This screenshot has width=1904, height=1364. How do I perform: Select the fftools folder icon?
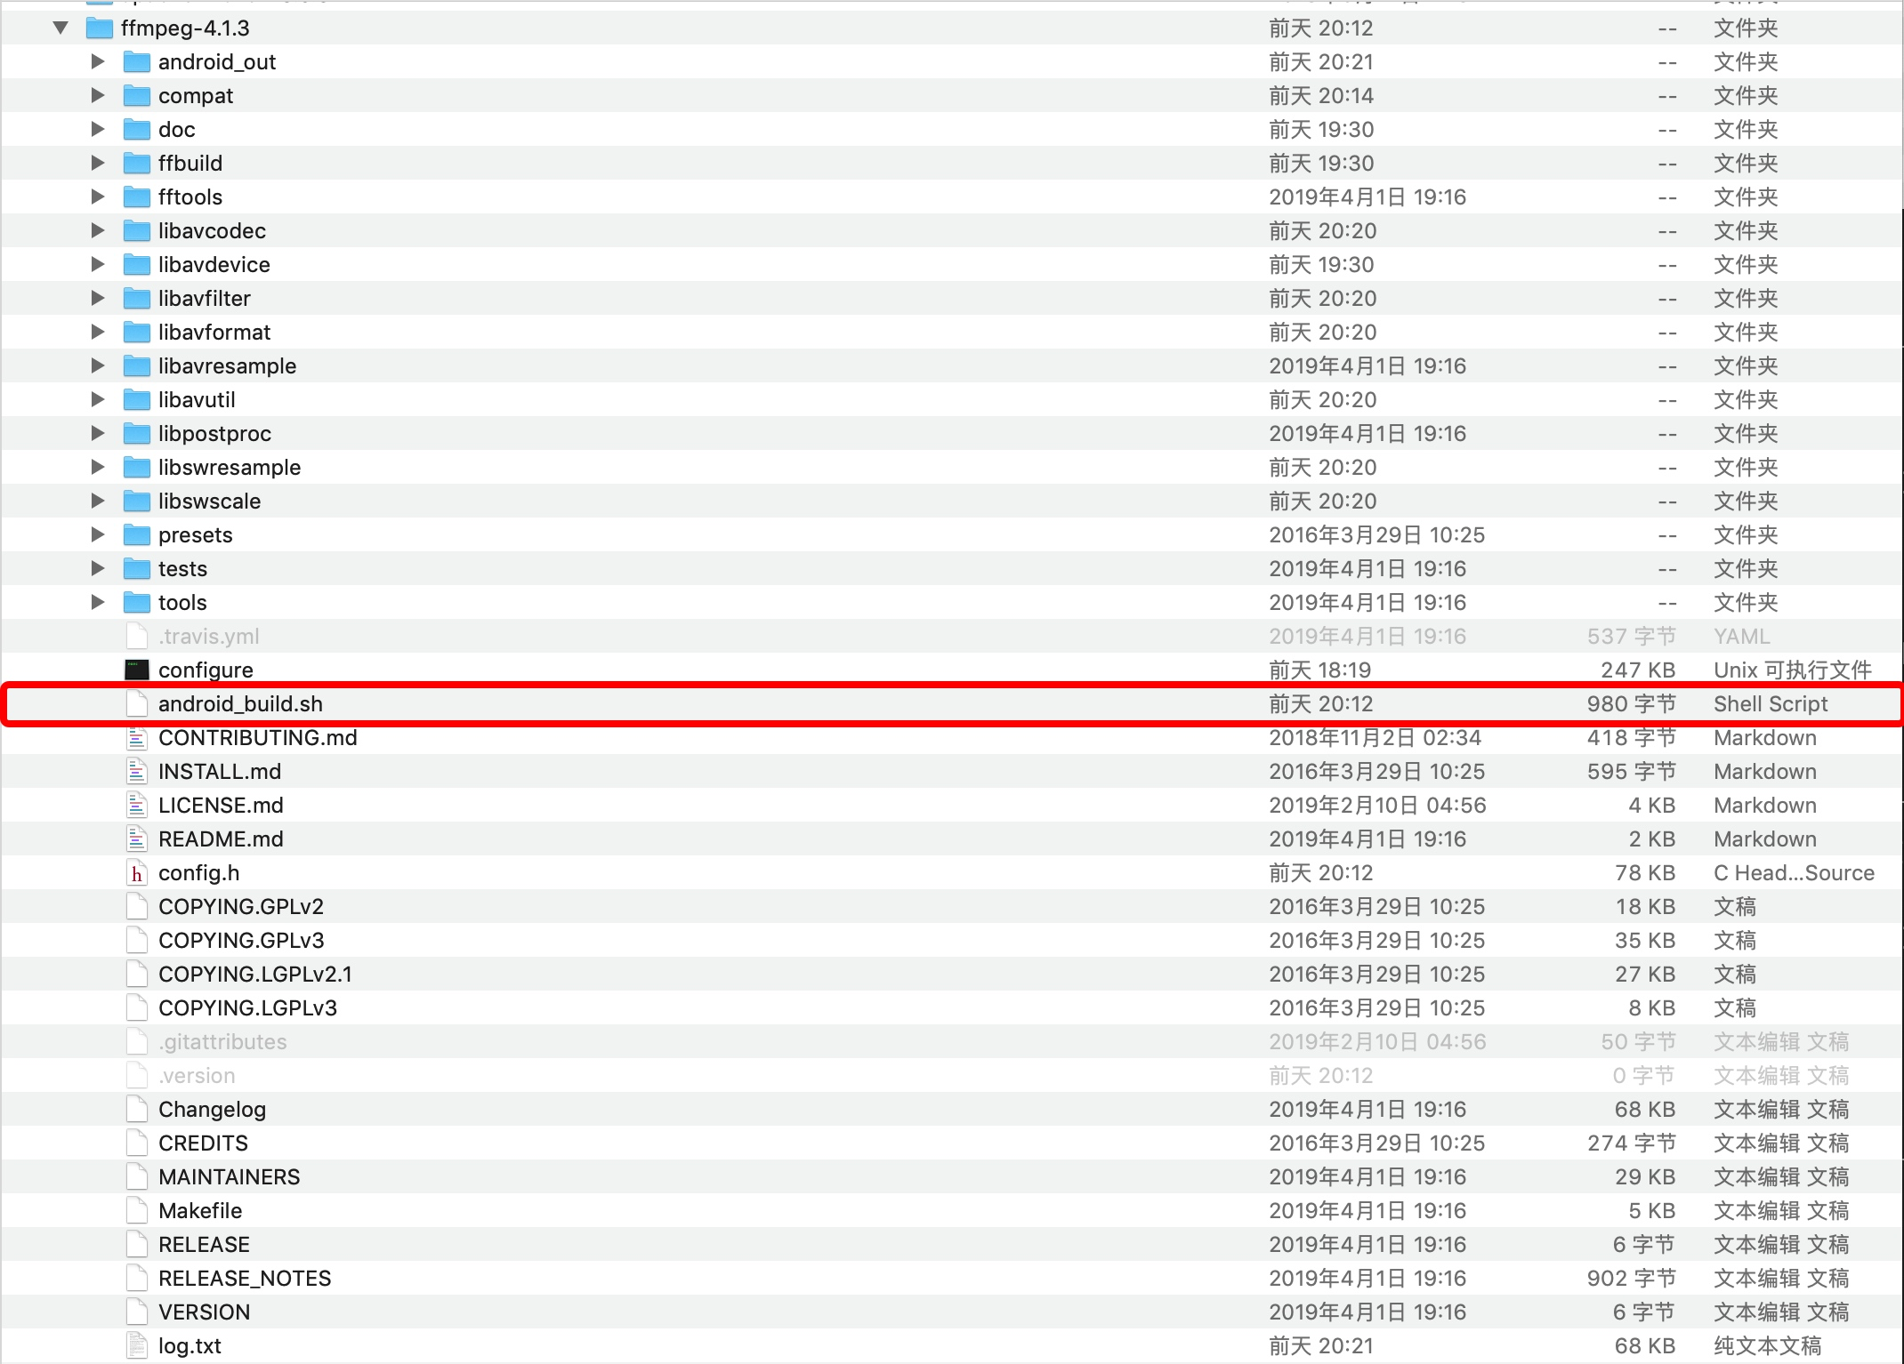136,197
